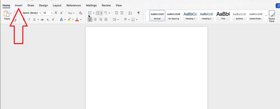Apply the Normal style
This screenshot has width=280, height=109.
coord(157,15)
